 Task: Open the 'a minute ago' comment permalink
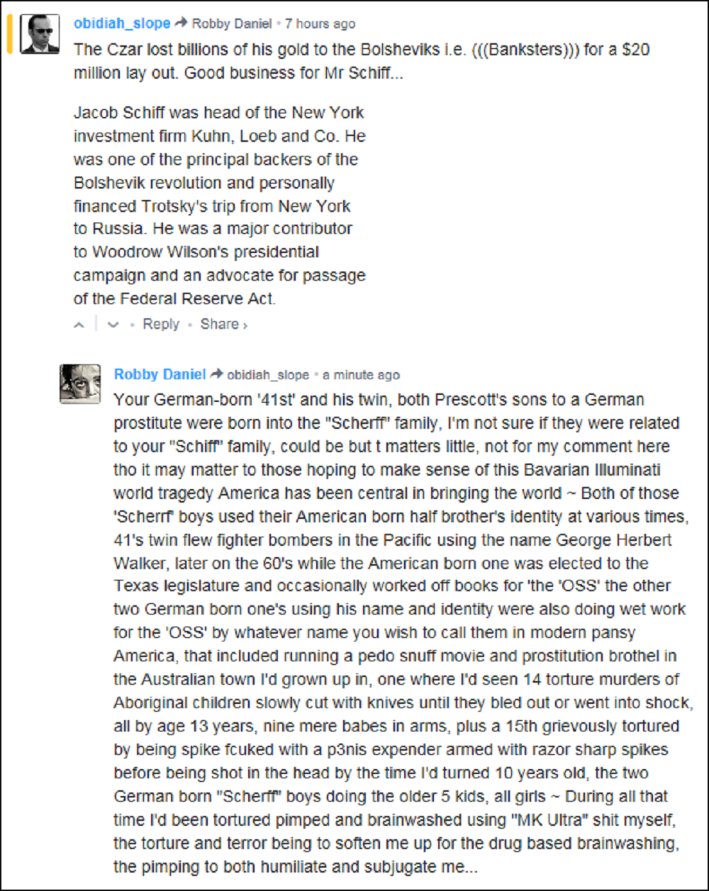tap(361, 375)
